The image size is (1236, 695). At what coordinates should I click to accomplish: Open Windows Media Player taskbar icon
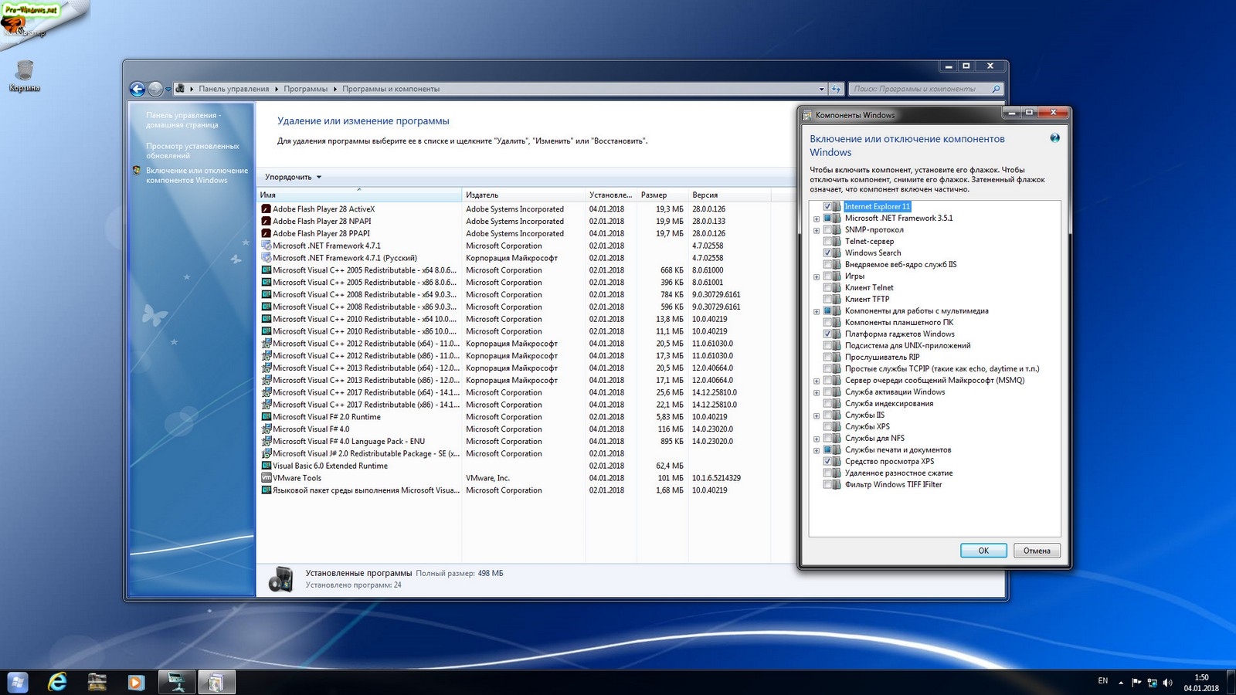click(x=136, y=682)
